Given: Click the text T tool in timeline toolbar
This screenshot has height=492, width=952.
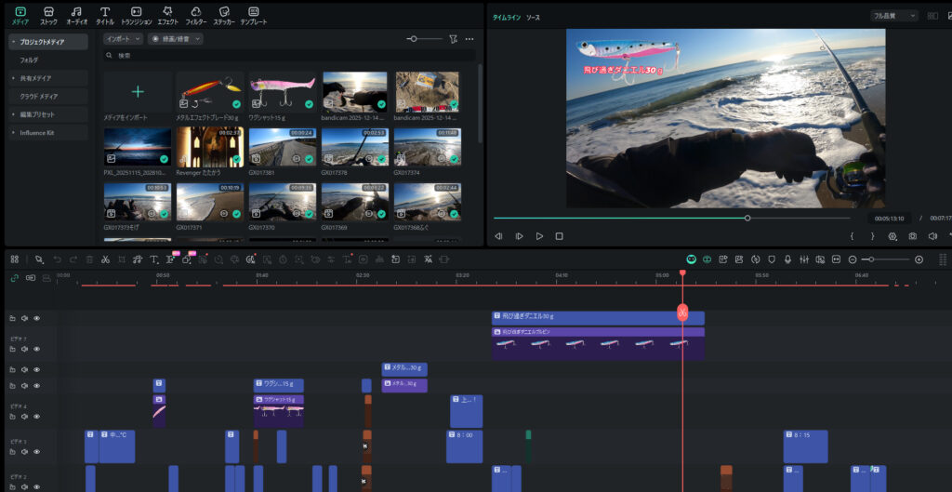Looking at the screenshot, I should tap(154, 259).
